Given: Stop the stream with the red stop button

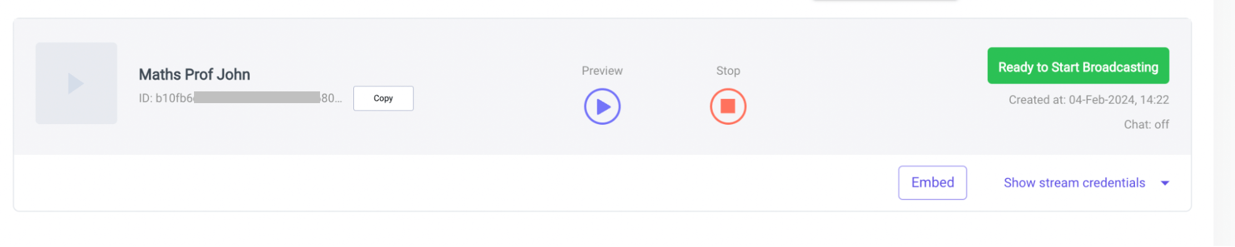Looking at the screenshot, I should point(728,107).
